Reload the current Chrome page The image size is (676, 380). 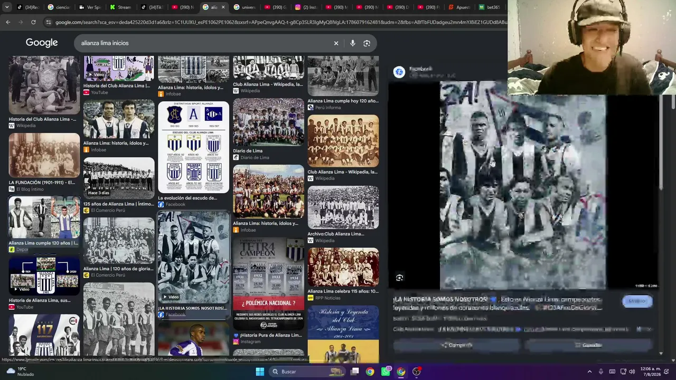pos(33,22)
